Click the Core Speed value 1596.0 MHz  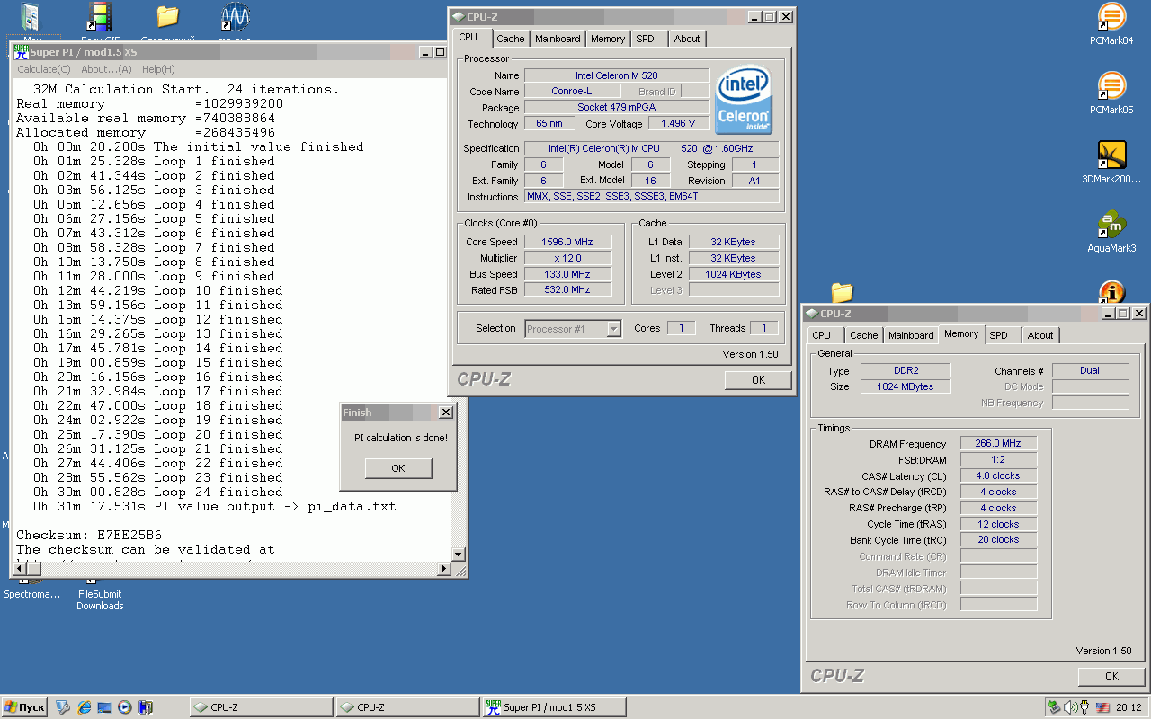point(567,242)
